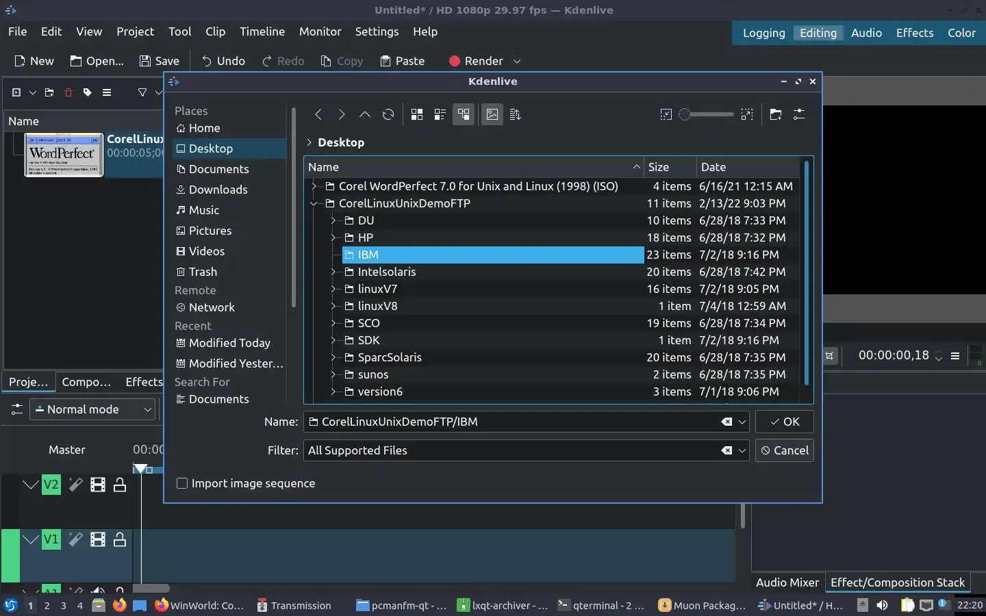Select the detailed tree view button

(x=464, y=115)
